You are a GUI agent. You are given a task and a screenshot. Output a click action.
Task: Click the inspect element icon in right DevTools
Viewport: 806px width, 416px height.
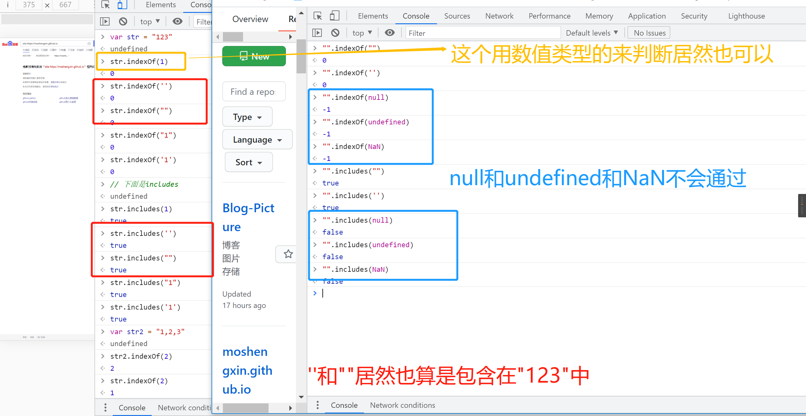[318, 16]
